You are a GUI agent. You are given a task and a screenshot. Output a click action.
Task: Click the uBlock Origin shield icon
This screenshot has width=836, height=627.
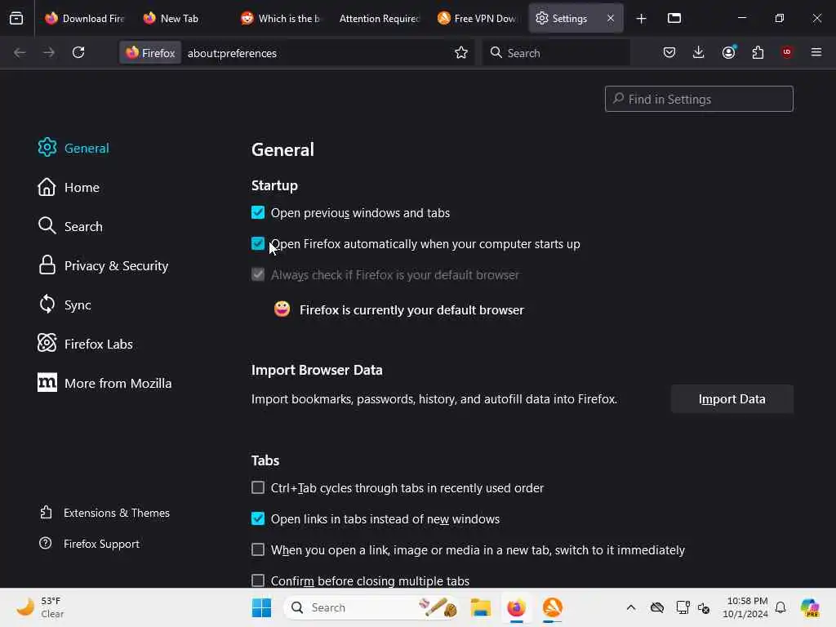pyautogui.click(x=787, y=52)
